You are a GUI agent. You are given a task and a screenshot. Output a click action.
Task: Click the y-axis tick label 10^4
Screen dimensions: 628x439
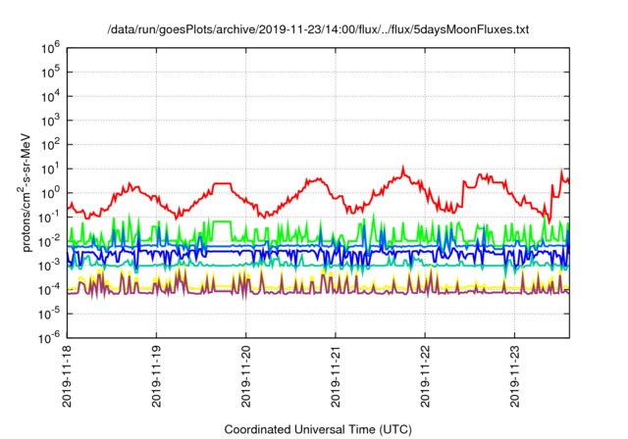pos(51,96)
